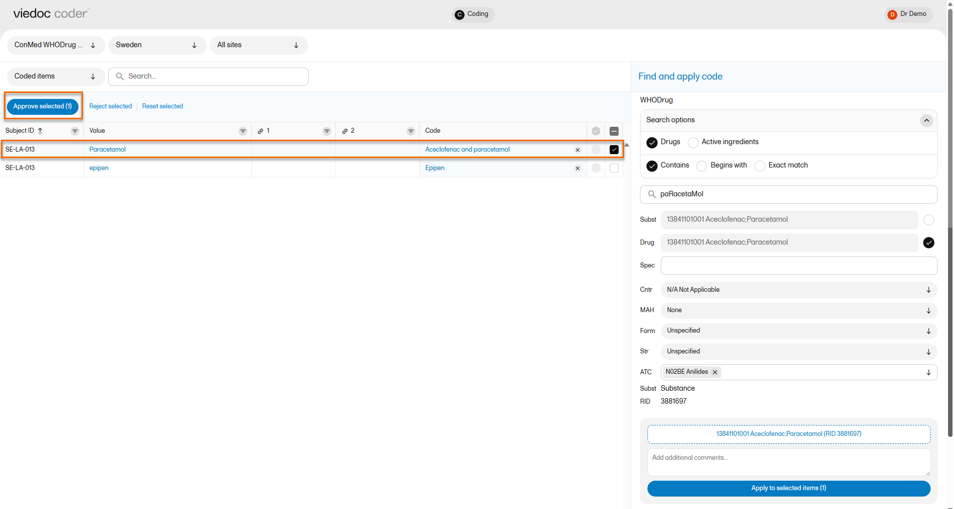The width and height of the screenshot is (954, 509).
Task: Click the link 2 column filter icon
Action: [x=411, y=131]
